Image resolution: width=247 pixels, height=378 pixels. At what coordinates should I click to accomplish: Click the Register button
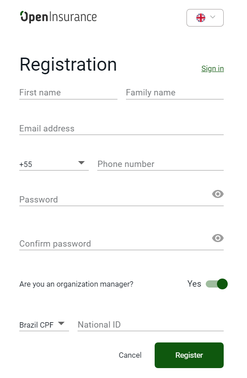pyautogui.click(x=189, y=355)
